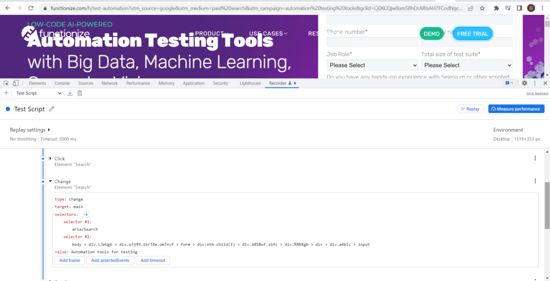Click the long body selector #2 path
This screenshot has width=550, height=281.
point(221,245)
